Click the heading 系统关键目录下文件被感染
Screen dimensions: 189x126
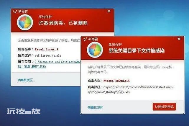click(x=137, y=50)
